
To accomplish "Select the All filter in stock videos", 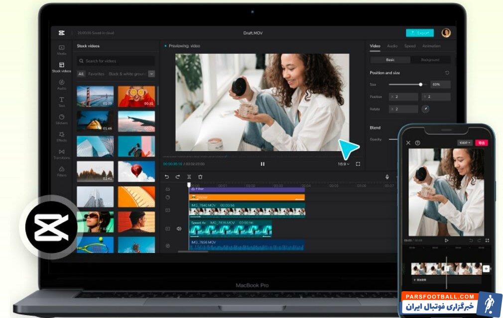I will pyautogui.click(x=81, y=73).
